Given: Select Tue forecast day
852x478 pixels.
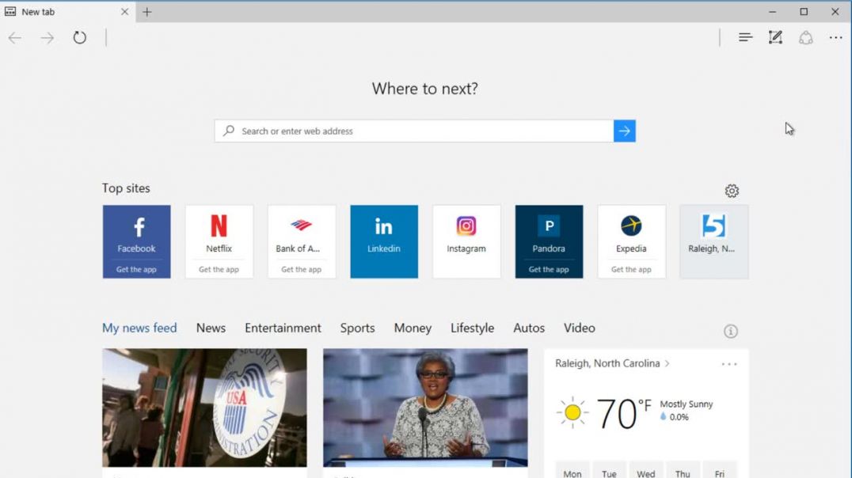Looking at the screenshot, I should click(x=609, y=472).
